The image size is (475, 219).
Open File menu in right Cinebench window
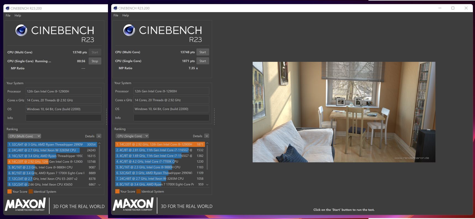pyautogui.click(x=116, y=15)
